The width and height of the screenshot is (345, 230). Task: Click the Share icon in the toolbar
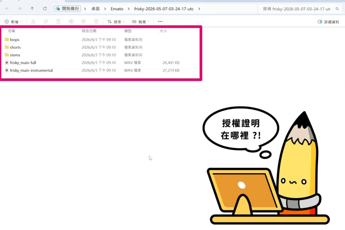tap(83, 21)
